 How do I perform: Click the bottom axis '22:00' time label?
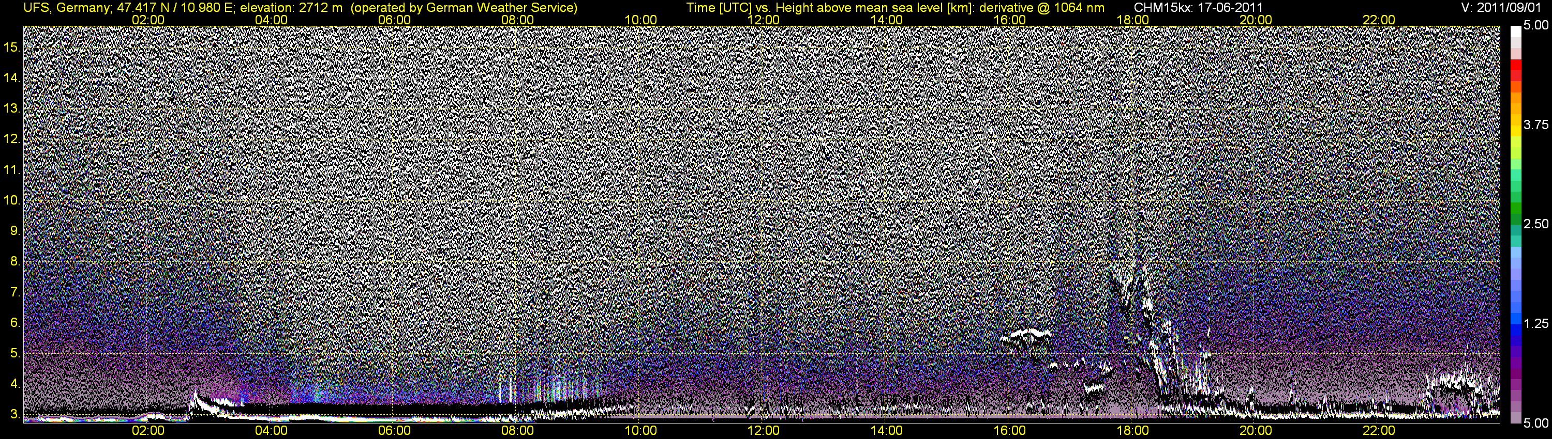pos(1379,431)
